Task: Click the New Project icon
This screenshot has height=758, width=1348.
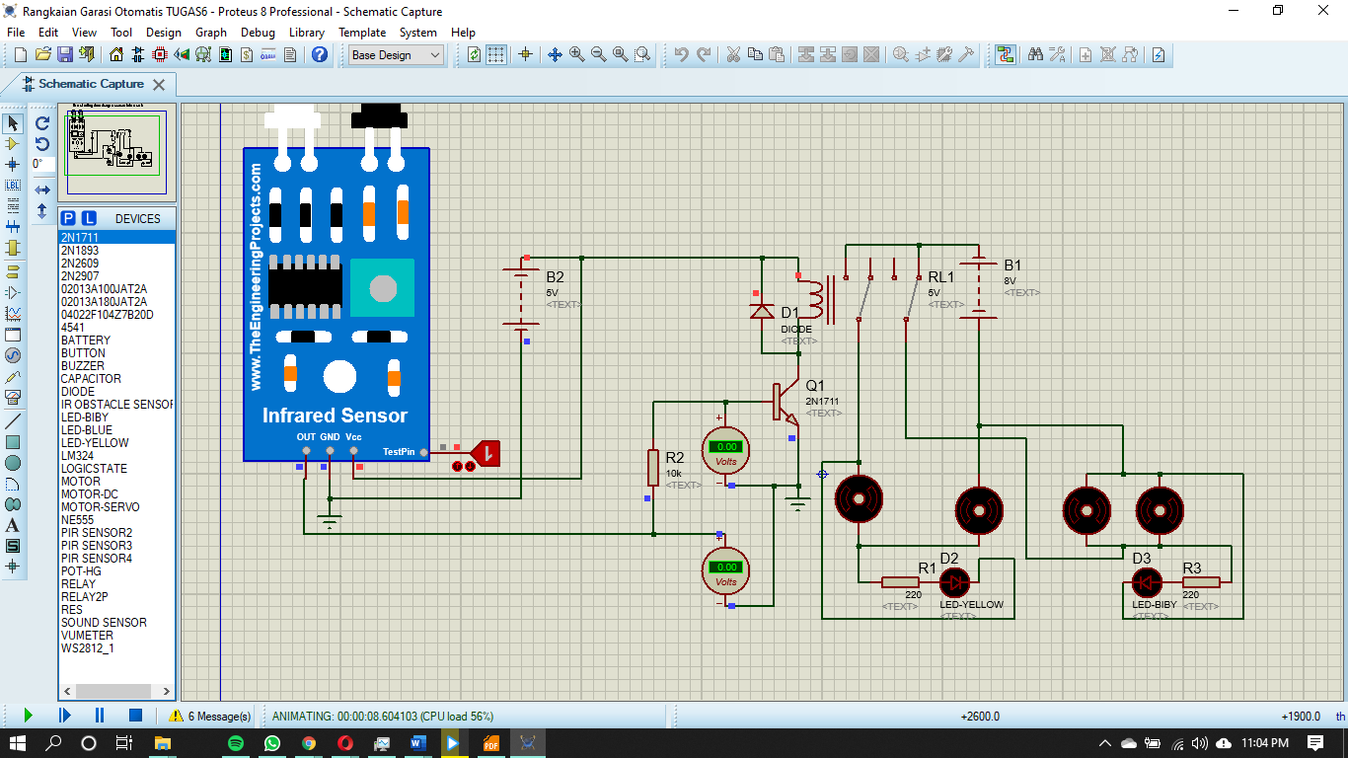Action: click(20, 55)
